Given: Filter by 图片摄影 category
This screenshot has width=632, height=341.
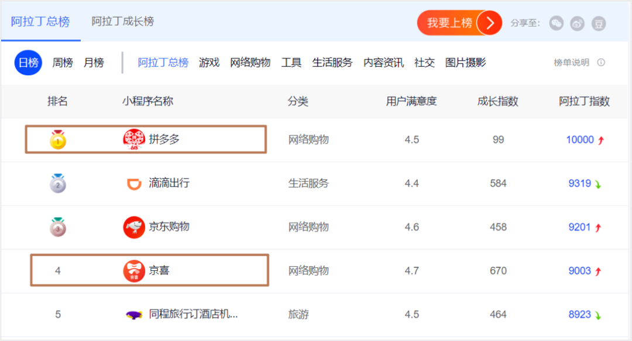Looking at the screenshot, I should [466, 62].
